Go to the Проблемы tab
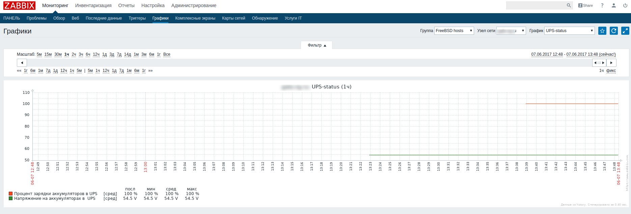631x214 pixels. point(36,18)
